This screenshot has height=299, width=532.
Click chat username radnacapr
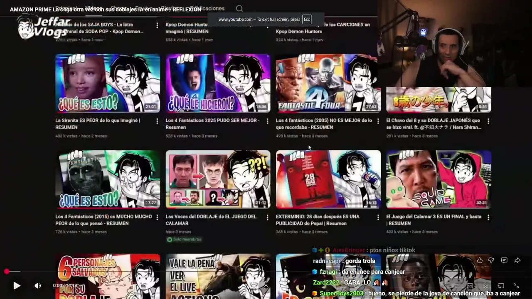pyautogui.click(x=326, y=261)
